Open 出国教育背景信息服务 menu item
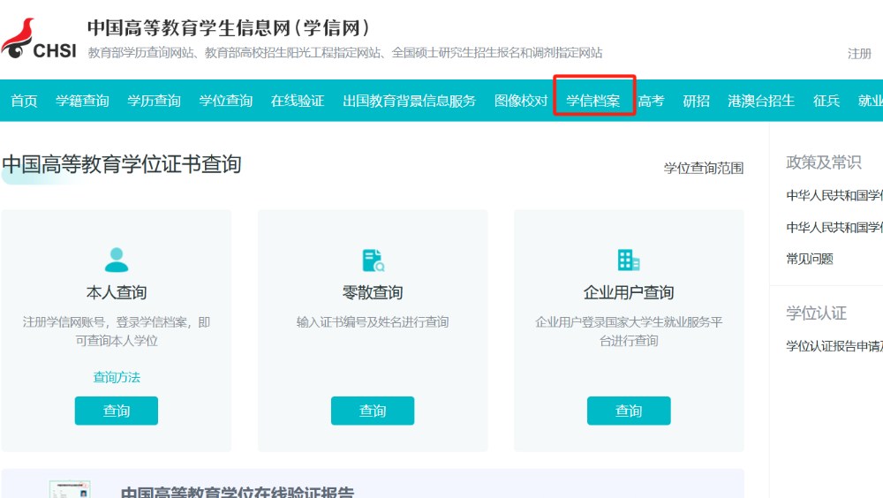The image size is (883, 498). [410, 101]
